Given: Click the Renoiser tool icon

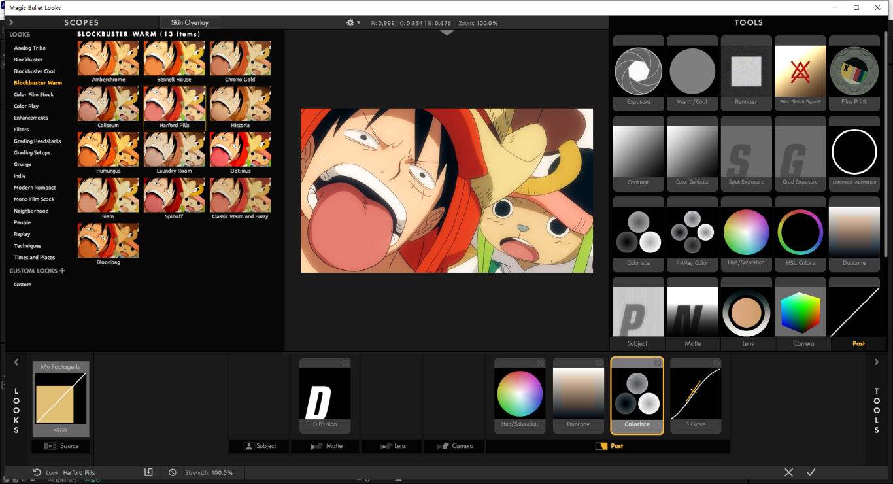Looking at the screenshot, I should coord(746,72).
